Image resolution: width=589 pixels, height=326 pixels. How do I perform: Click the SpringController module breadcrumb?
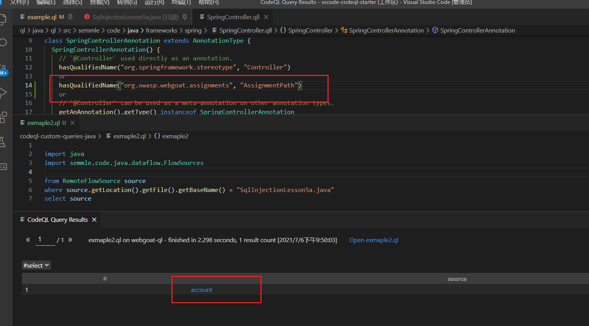306,31
